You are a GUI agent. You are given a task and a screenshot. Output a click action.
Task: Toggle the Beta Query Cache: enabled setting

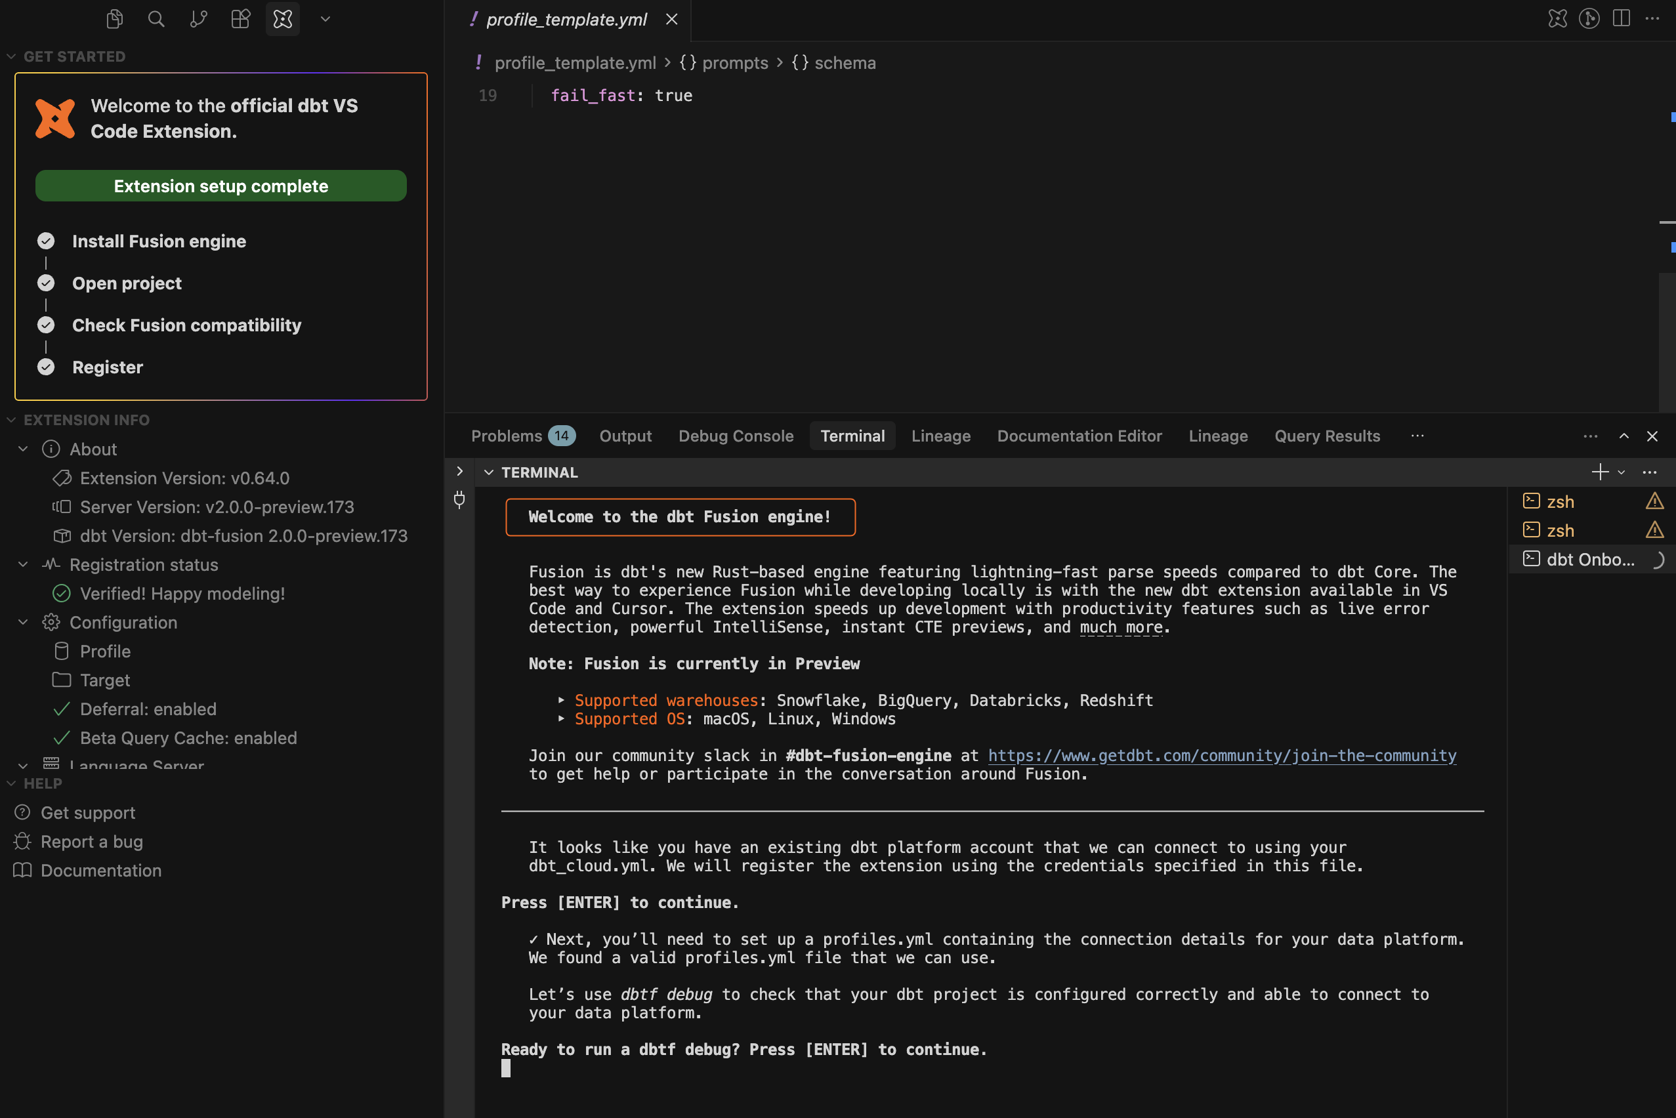pos(221,738)
